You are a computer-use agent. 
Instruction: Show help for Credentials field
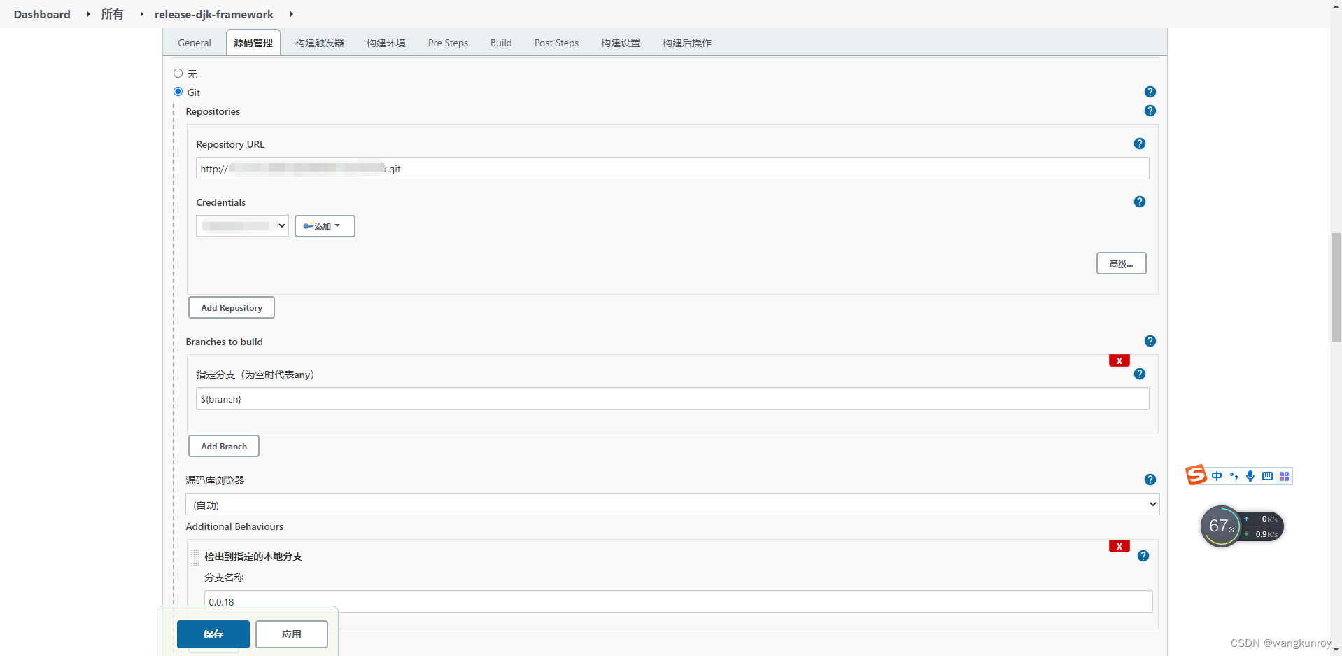[x=1139, y=202]
